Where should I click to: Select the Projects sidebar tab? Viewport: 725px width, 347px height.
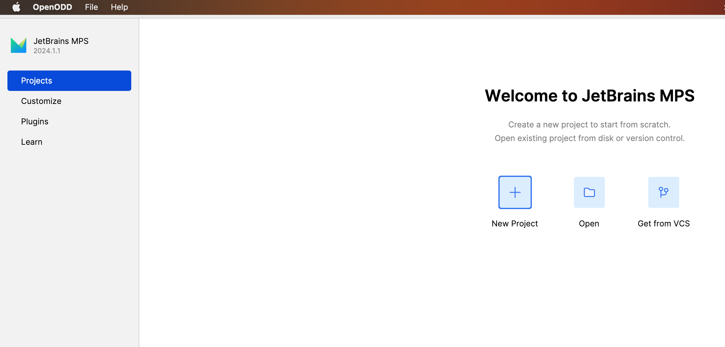[x=69, y=81]
